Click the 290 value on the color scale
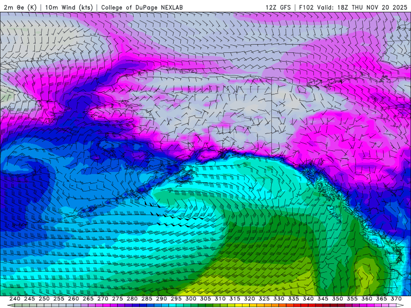Image resolution: width=411 pixels, height=308 pixels. (162, 299)
